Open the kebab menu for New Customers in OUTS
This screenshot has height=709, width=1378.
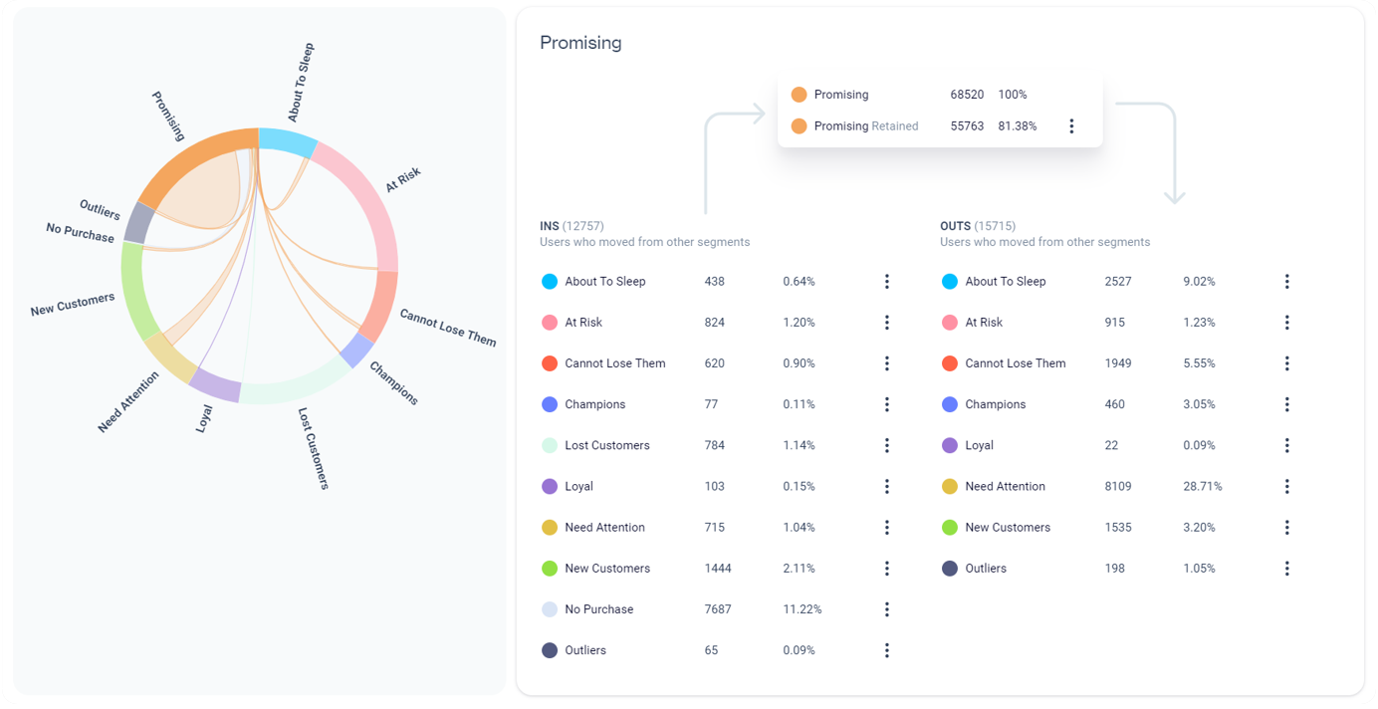pos(1286,527)
